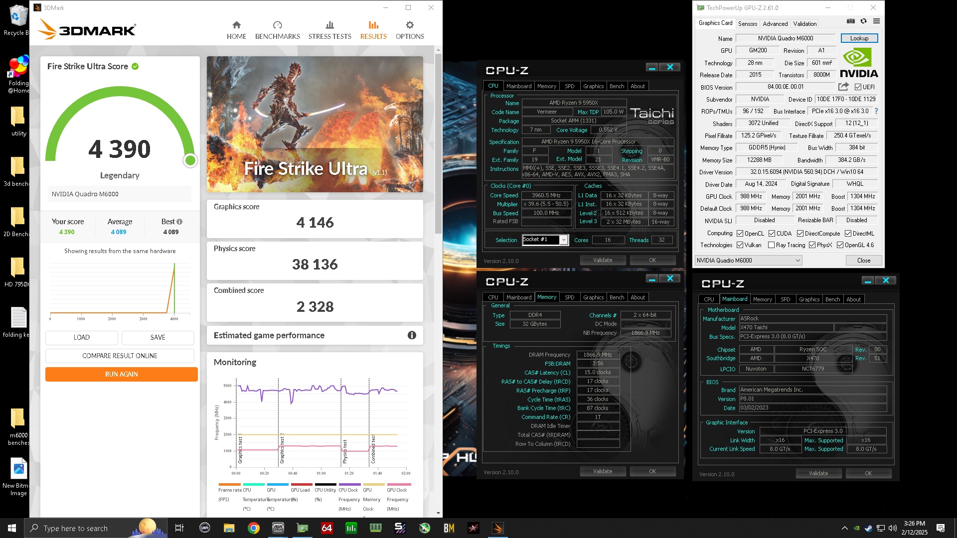Screen dimensions: 957x538
Task: Select the SPD tab in the Memory tab CPU-Z window
Action: coord(570,297)
